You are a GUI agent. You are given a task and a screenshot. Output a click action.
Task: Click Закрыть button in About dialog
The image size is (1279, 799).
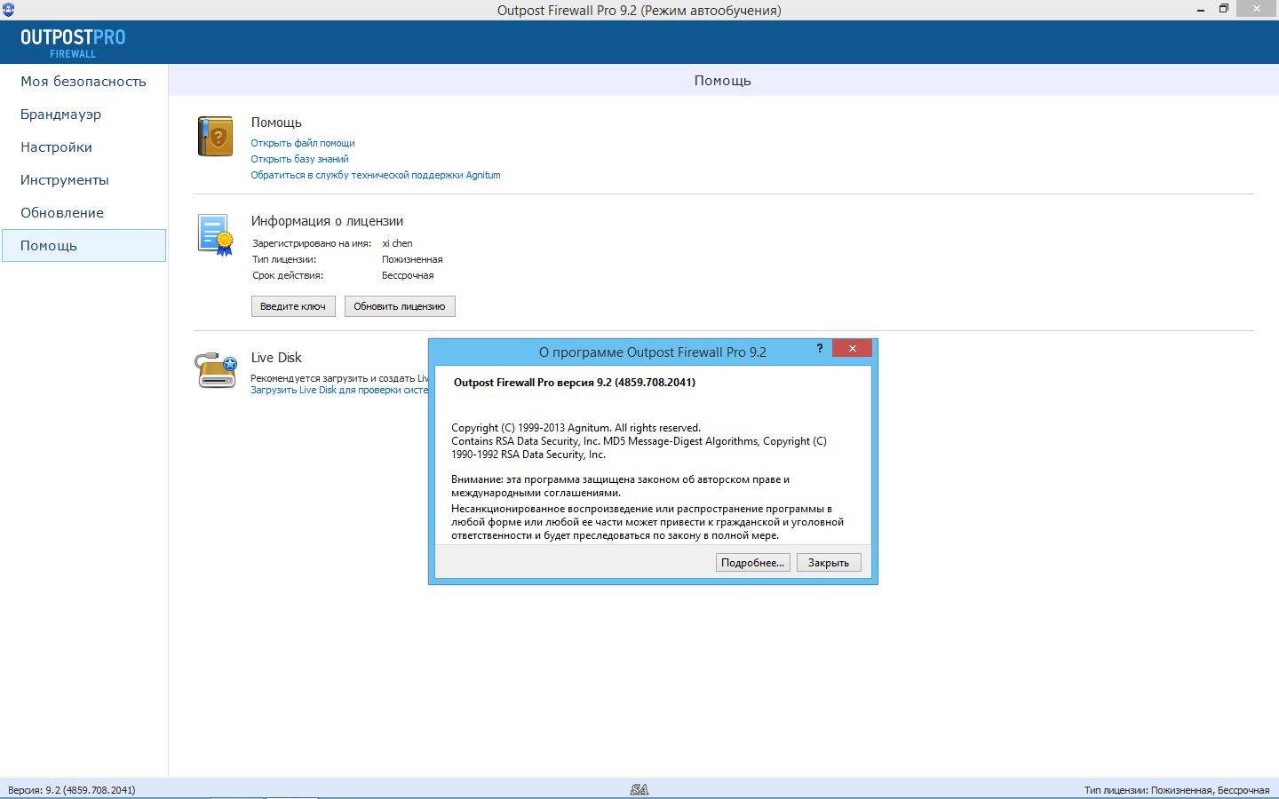pos(829,562)
